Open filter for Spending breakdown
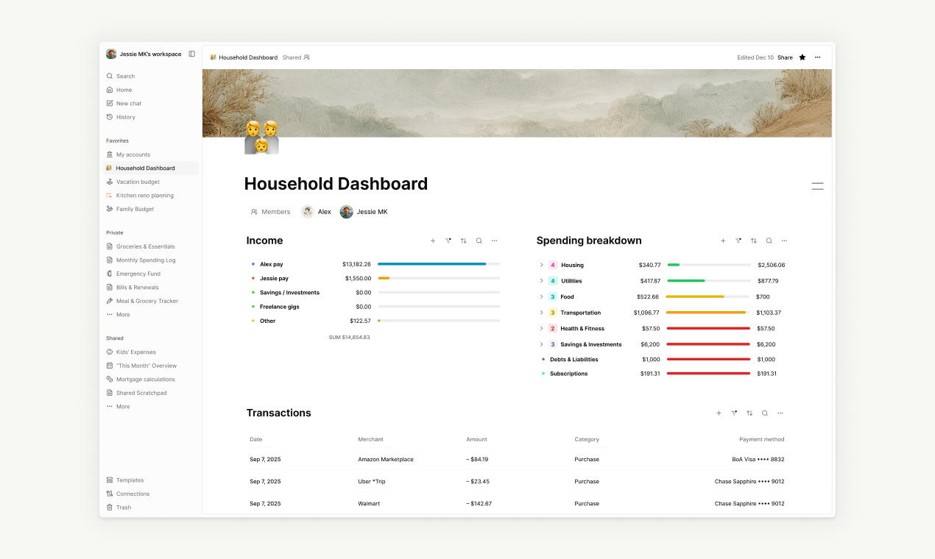 coord(738,241)
